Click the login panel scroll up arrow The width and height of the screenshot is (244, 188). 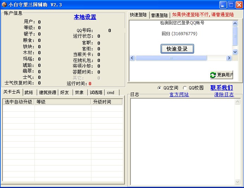click(x=235, y=23)
